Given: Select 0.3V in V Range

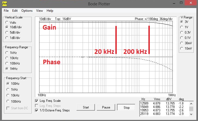Looking at the screenshot, I should (182, 33).
